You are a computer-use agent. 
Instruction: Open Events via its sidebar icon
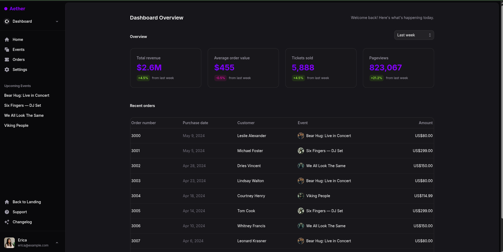pyautogui.click(x=7, y=50)
